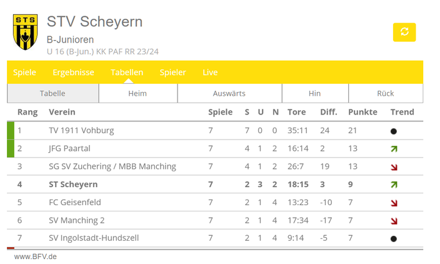
Task: Click the yellow refresh icon button
Action: coord(404,32)
